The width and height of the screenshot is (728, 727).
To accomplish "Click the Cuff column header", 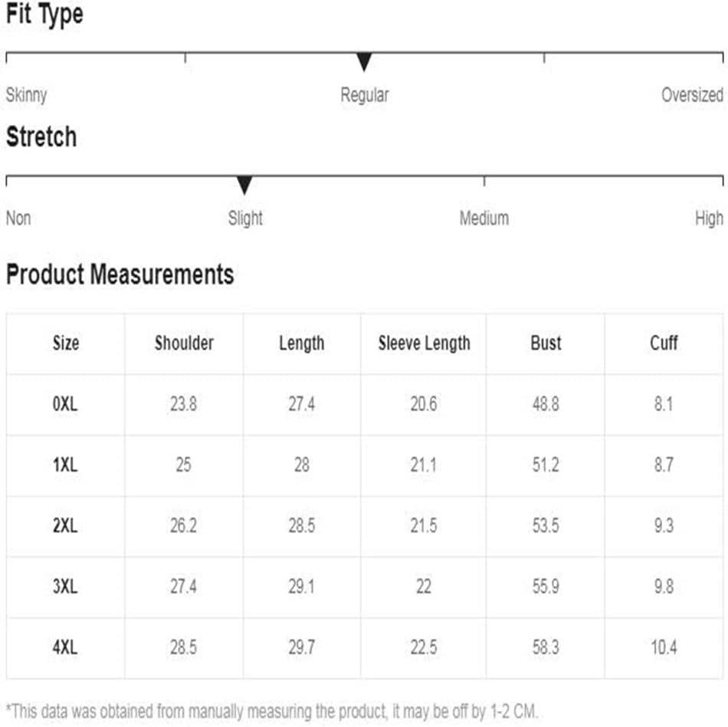I will coord(664,344).
